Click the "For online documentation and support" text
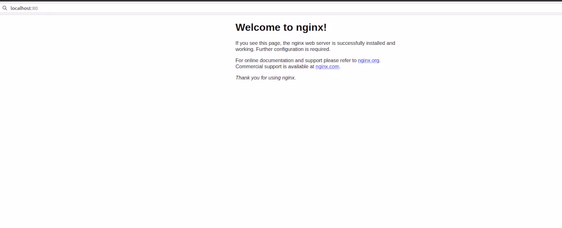This screenshot has width=562, height=228. coord(279,60)
